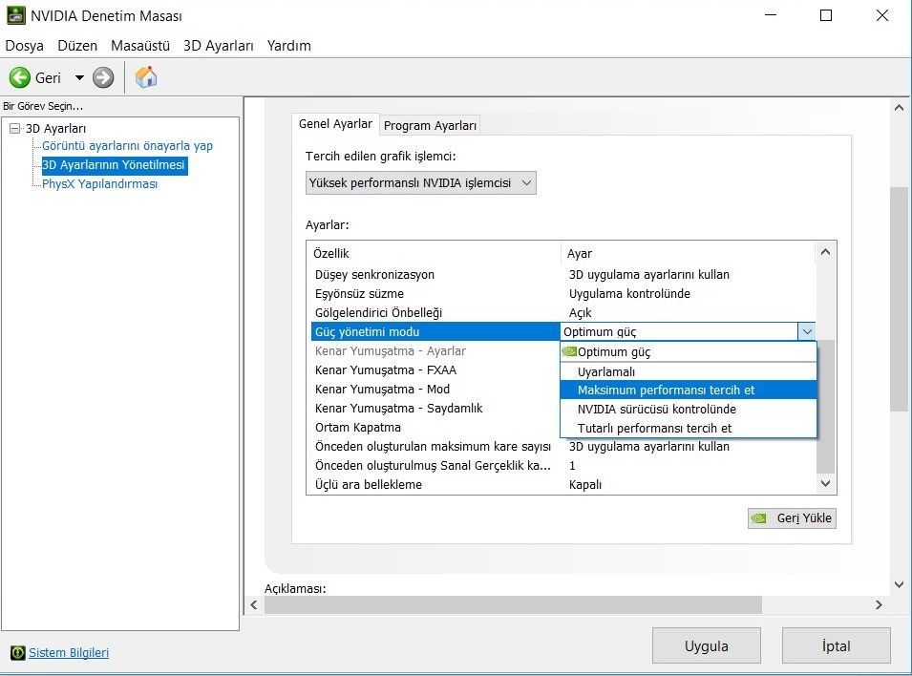Click the horizontal scrollbar thumb
The width and height of the screenshot is (912, 676).
pyautogui.click(x=513, y=605)
